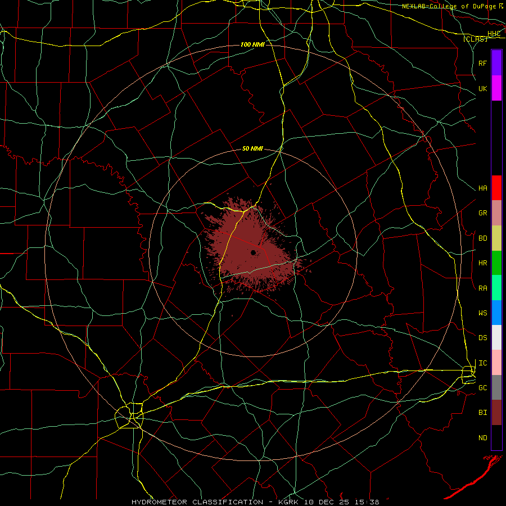Click the black radar site dot
Screen dimensions: 506x506
pyautogui.click(x=254, y=252)
